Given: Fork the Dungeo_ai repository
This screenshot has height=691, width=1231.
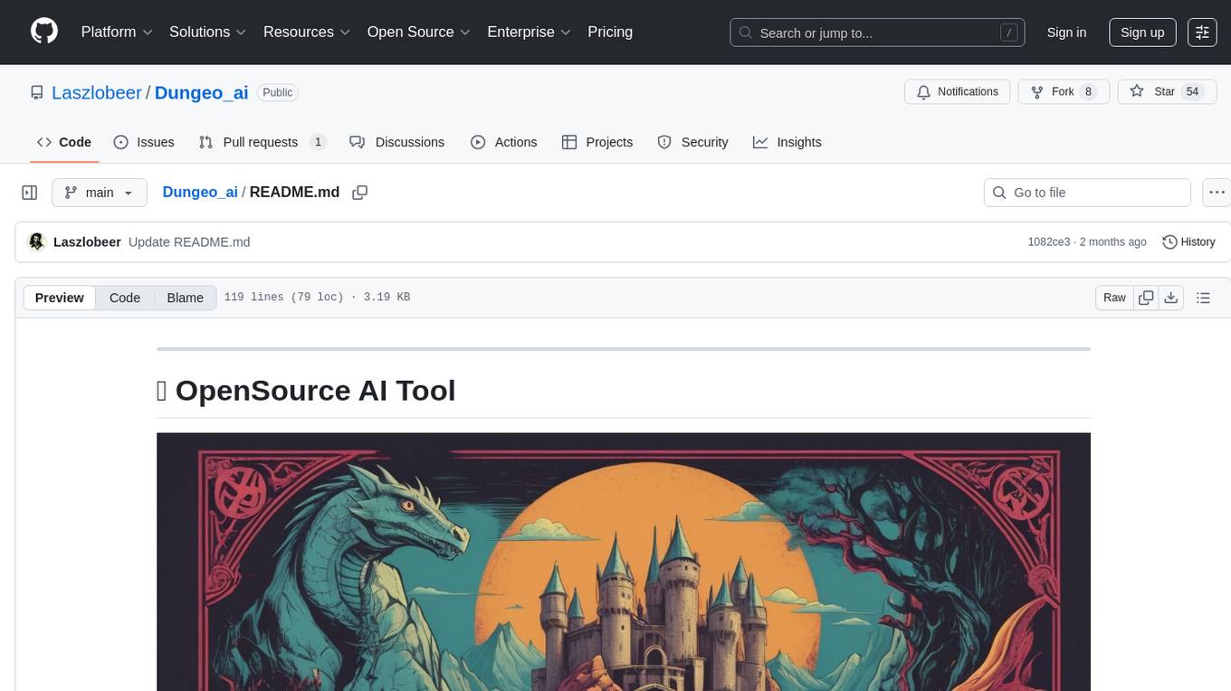Looking at the screenshot, I should coord(1064,91).
